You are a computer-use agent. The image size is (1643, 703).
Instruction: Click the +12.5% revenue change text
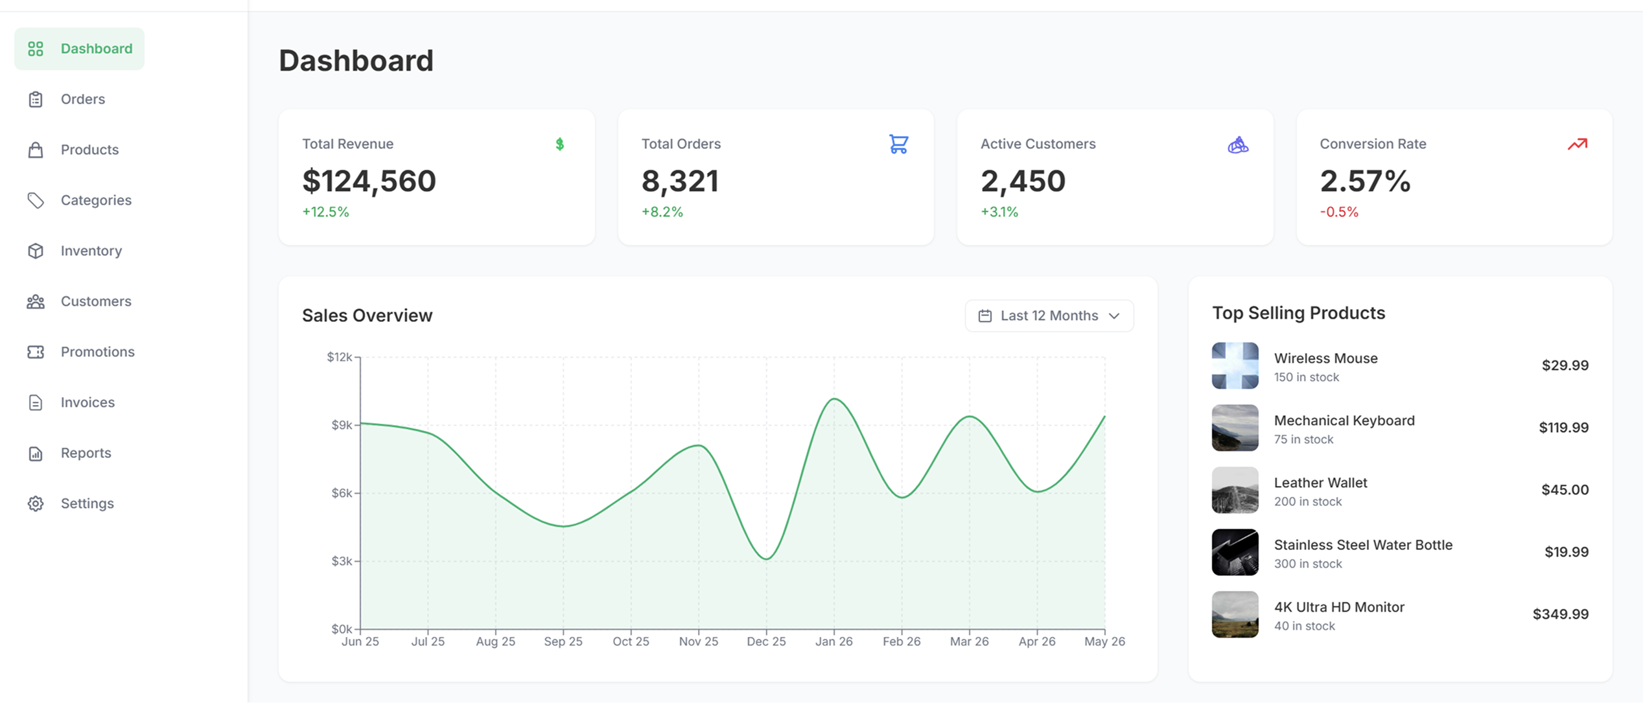[325, 212]
